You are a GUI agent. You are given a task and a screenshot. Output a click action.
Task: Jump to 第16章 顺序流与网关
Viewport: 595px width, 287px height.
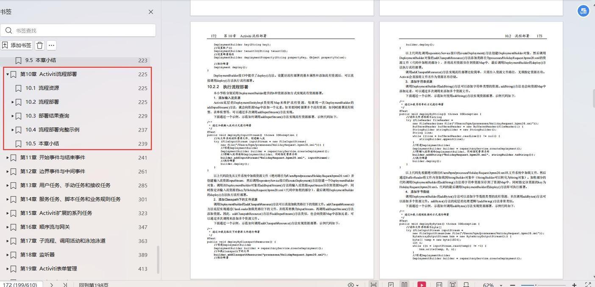point(45,227)
